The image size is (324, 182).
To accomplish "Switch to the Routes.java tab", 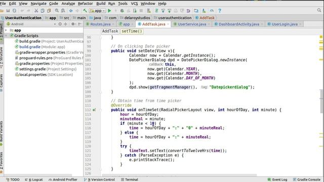I will pyautogui.click(x=100, y=24).
